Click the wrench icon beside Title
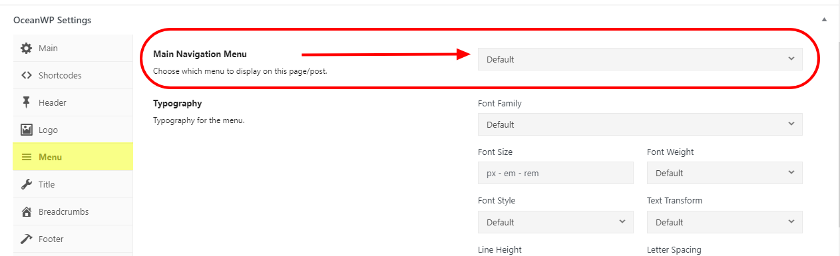 coord(27,185)
